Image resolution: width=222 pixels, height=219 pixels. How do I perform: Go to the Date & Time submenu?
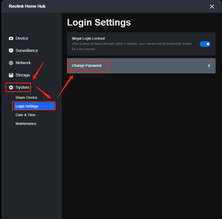click(x=25, y=115)
